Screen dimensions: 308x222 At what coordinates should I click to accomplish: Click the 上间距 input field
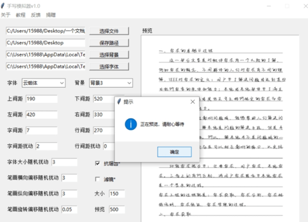[41, 99]
